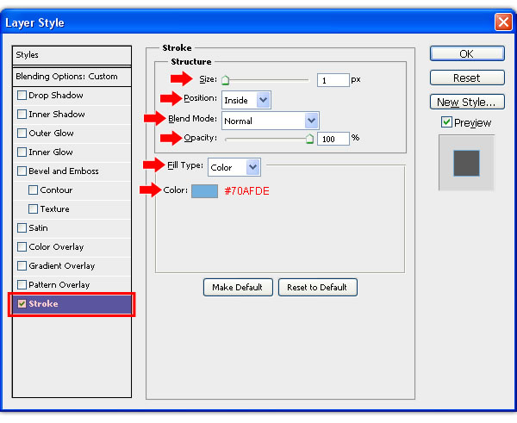Disable the Preview checkbox
Image resolution: width=517 pixels, height=423 pixels.
(446, 122)
